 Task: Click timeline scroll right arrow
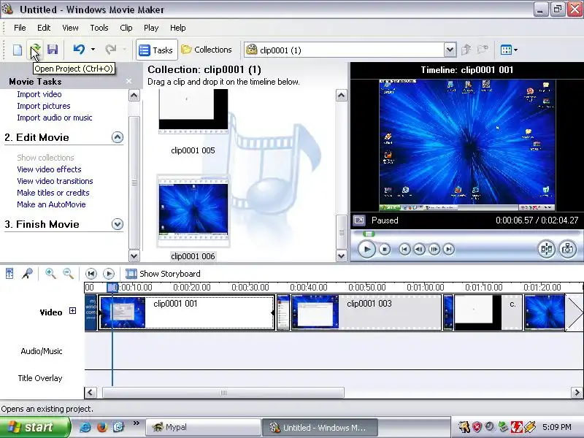click(577, 393)
